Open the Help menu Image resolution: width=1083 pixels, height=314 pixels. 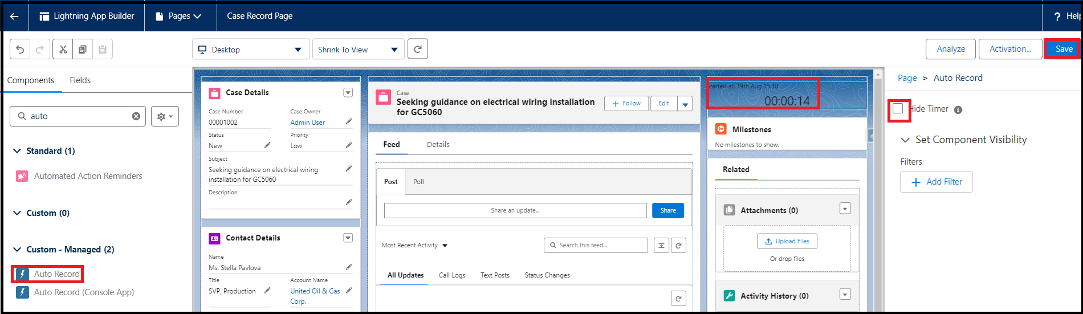tap(1068, 17)
